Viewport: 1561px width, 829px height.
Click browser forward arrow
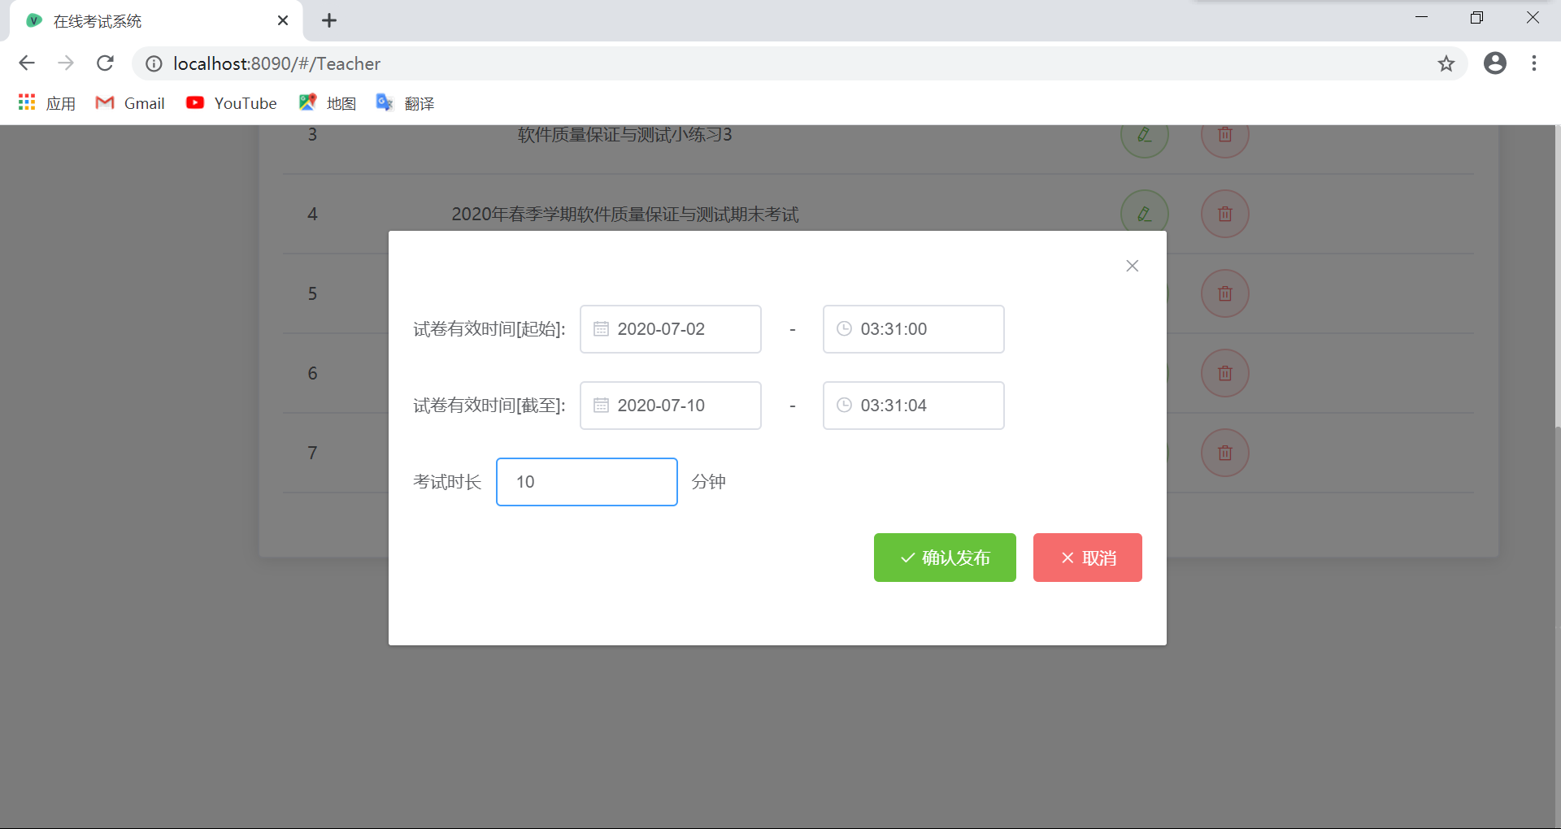66,63
